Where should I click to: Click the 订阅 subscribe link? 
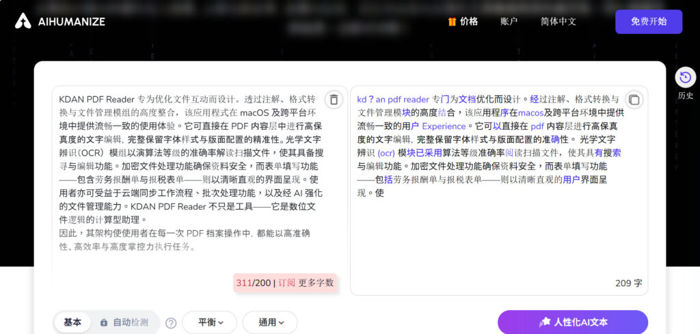tap(286, 283)
